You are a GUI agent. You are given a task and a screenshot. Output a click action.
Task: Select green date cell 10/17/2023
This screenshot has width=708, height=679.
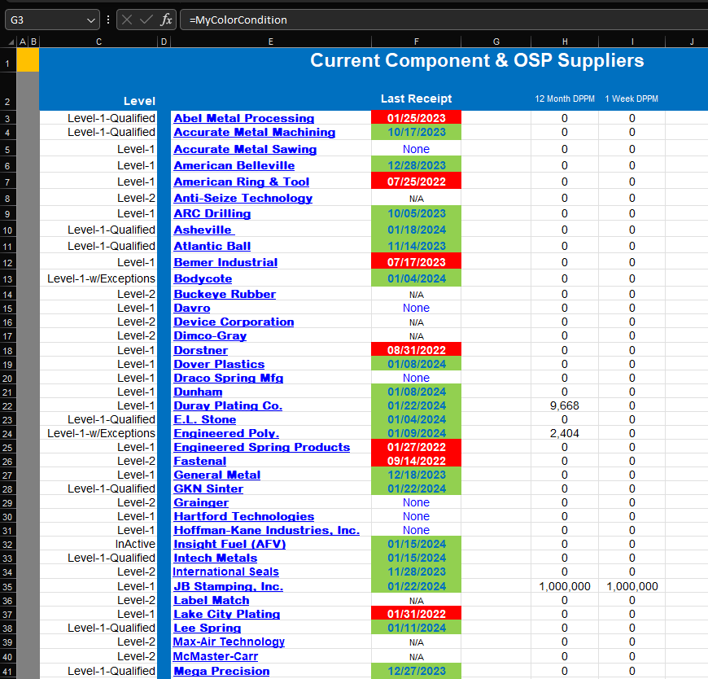click(x=417, y=133)
